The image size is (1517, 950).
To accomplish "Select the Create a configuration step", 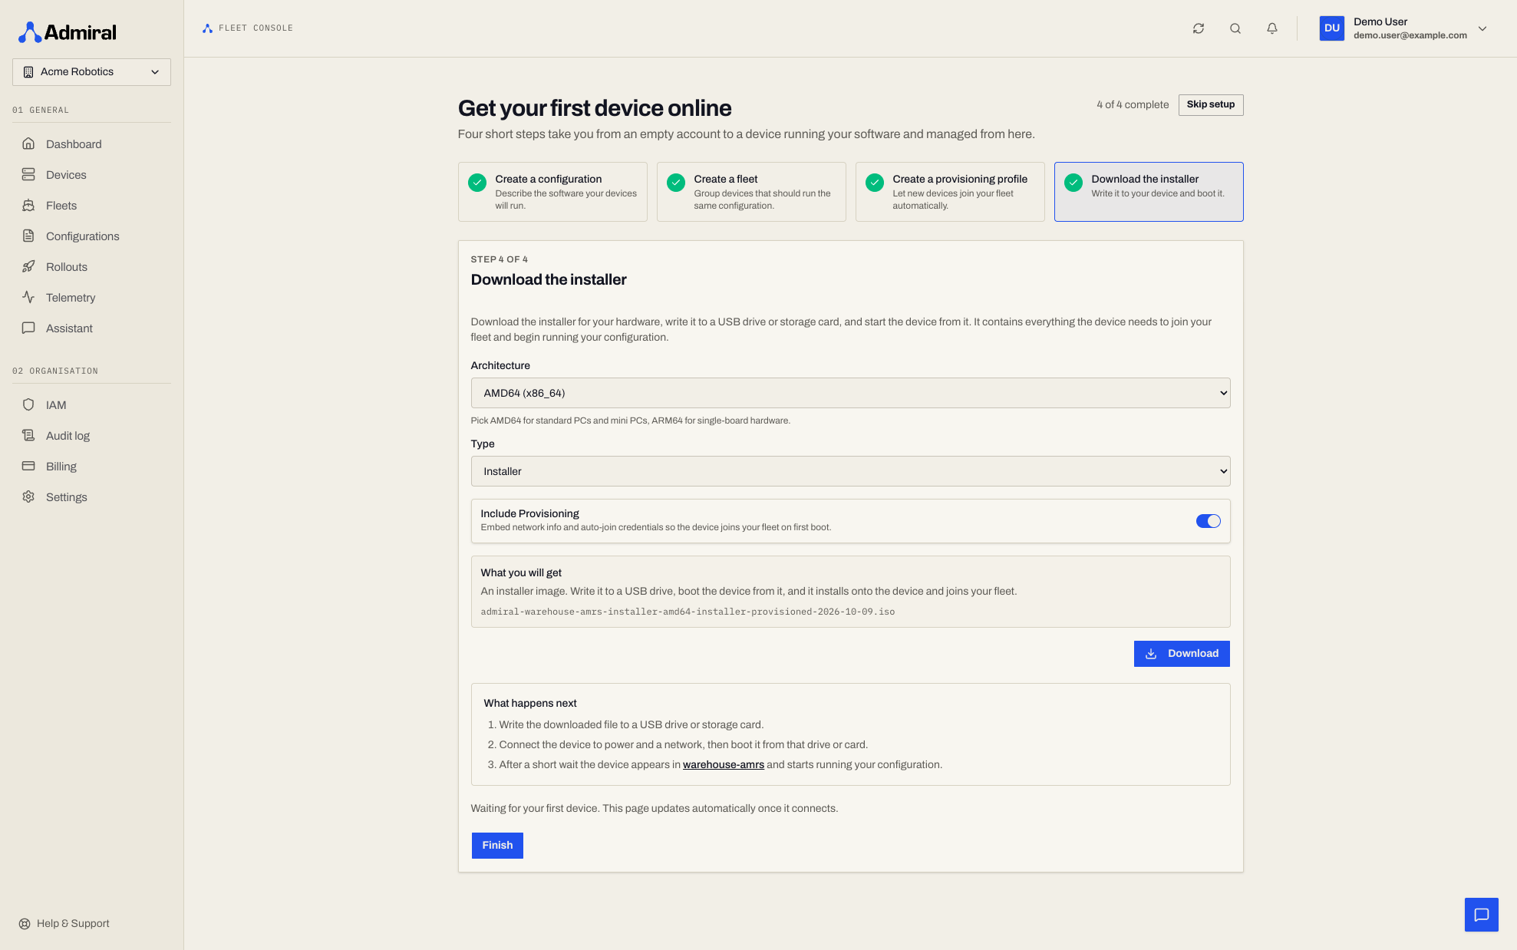I will coord(552,192).
